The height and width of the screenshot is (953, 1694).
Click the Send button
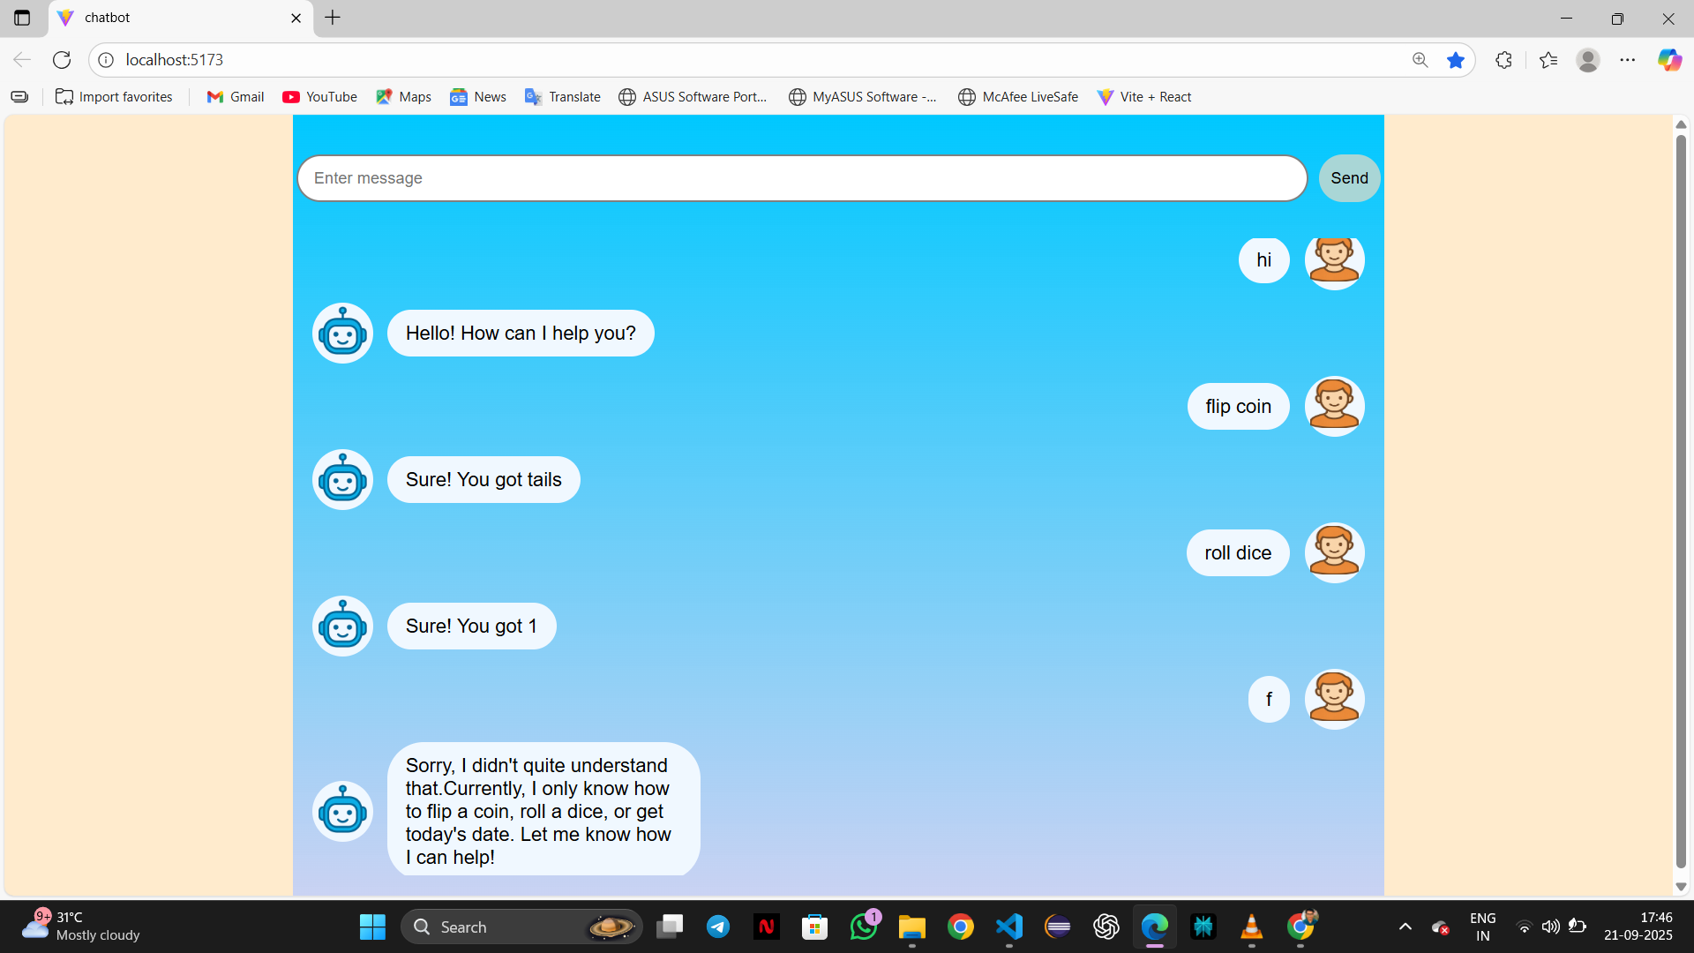[x=1348, y=177]
